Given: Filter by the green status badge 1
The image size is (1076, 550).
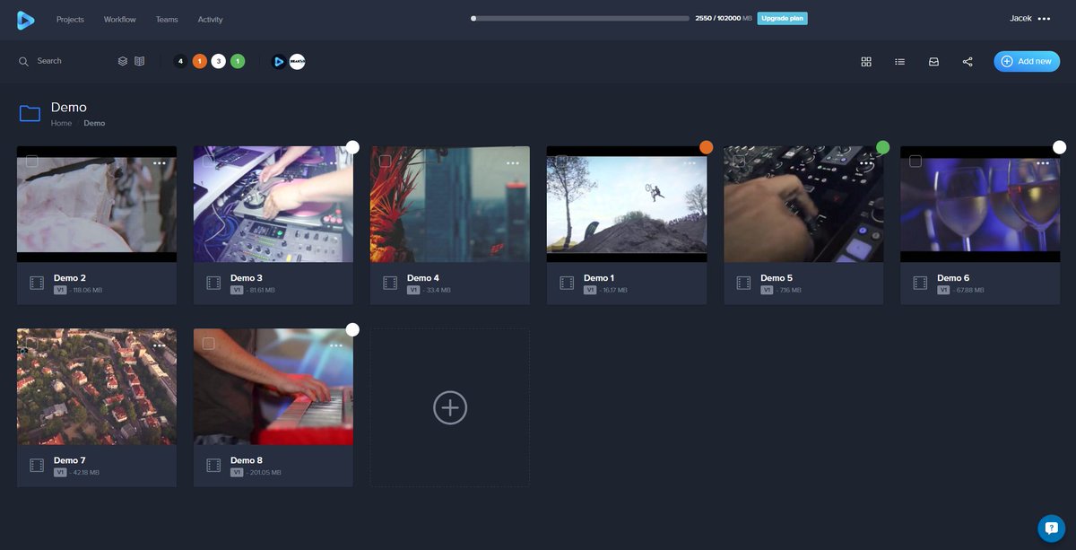Looking at the screenshot, I should [237, 62].
